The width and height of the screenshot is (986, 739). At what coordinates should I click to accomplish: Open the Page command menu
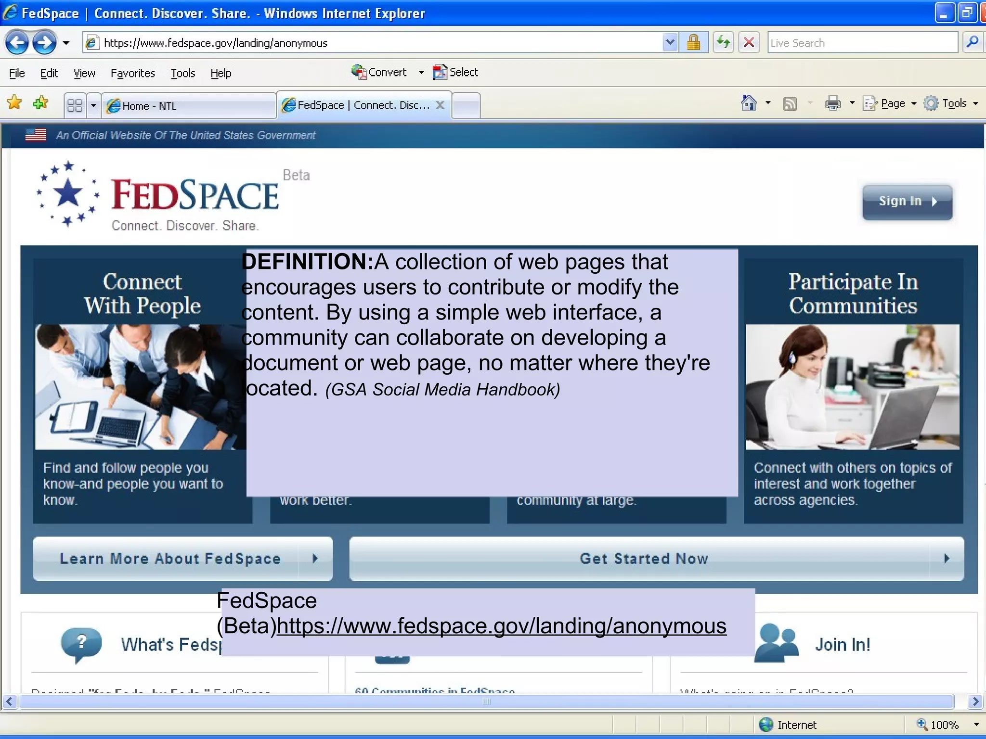[x=889, y=103]
